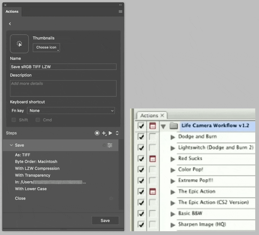Viewport: 259px width, 235px height.
Task: Uncheck the Extreme Pop!!! checkbox
Action: (x=141, y=181)
